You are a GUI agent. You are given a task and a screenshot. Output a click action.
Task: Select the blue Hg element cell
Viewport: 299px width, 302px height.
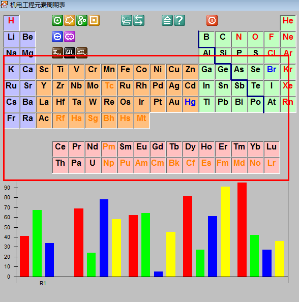pos(190,104)
